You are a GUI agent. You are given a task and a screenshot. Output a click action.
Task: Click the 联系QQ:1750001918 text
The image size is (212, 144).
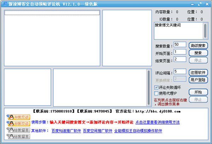53,111
